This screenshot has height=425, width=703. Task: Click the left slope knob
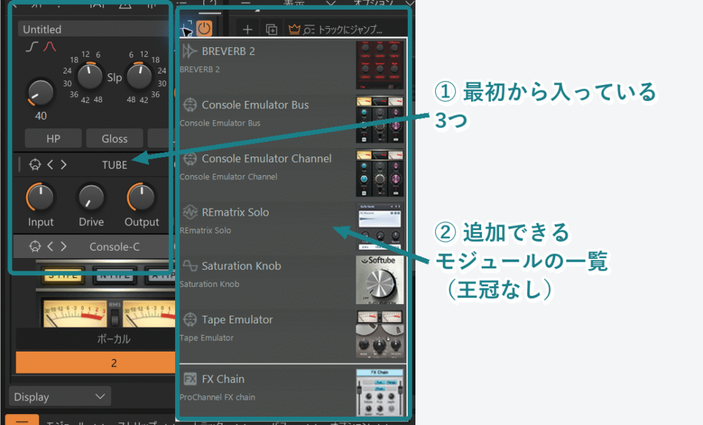[x=90, y=76]
